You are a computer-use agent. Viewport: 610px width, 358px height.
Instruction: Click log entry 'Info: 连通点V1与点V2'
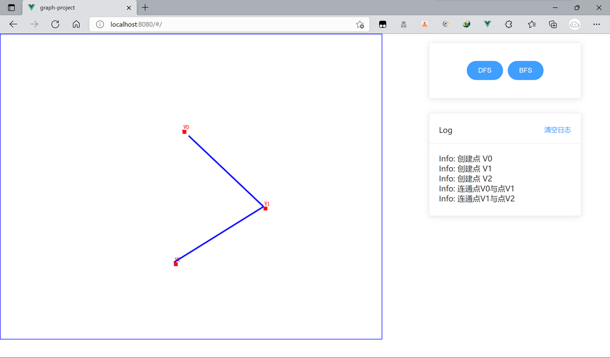click(x=477, y=199)
